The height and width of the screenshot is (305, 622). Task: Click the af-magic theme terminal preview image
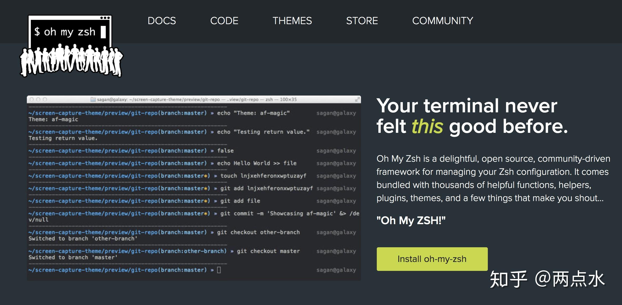click(194, 188)
